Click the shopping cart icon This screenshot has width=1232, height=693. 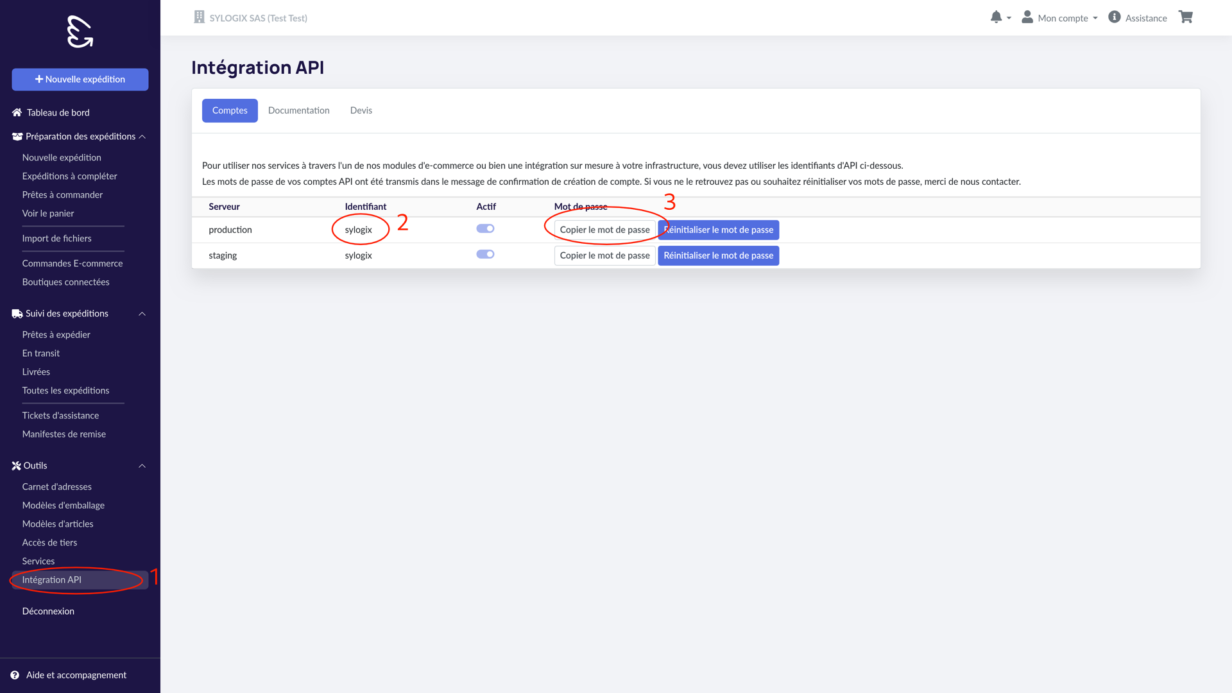(x=1185, y=17)
